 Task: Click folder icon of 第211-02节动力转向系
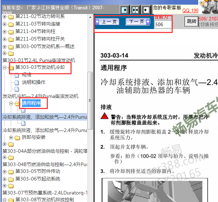click(11, 17)
